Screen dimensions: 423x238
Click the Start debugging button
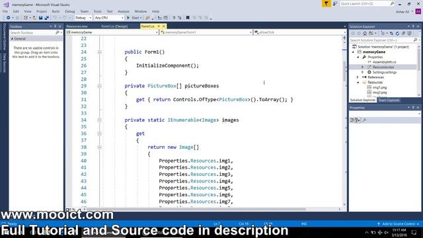134,18
